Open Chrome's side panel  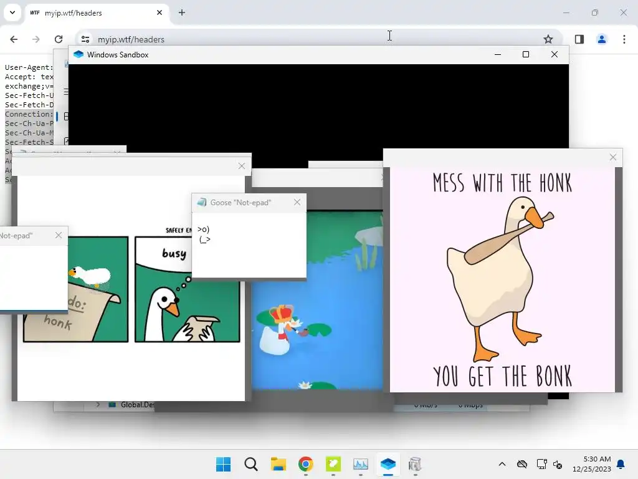click(x=579, y=39)
